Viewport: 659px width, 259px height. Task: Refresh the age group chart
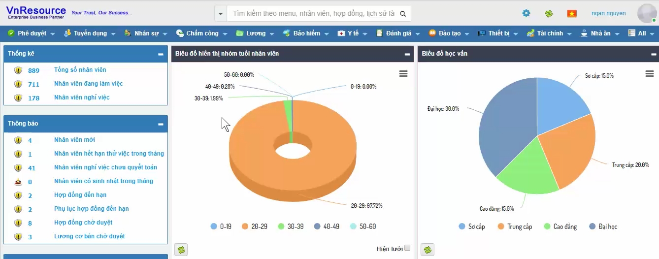coord(182,250)
